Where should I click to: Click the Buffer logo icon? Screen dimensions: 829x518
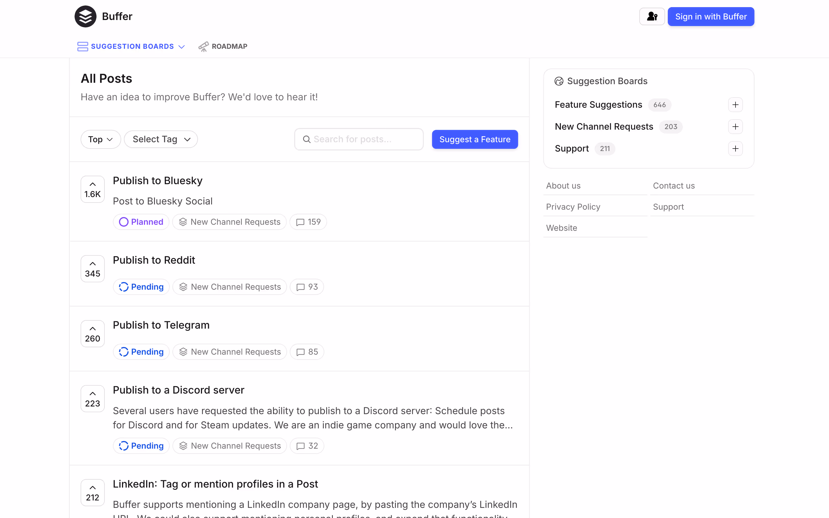coord(85,16)
